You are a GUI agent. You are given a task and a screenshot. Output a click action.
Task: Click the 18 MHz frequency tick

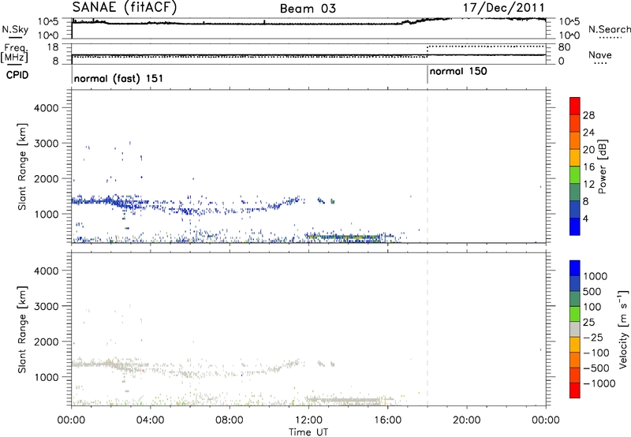click(52, 47)
